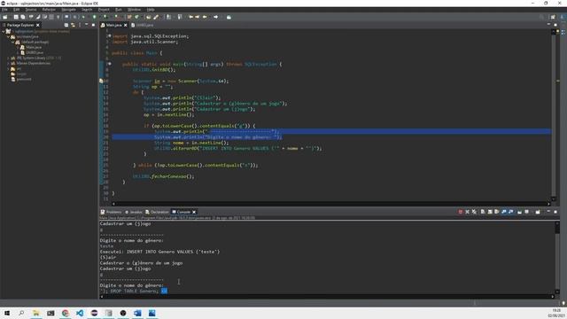Click the Save All toolbar icon
Image resolution: width=567 pixels, height=319 pixels.
coord(23,17)
